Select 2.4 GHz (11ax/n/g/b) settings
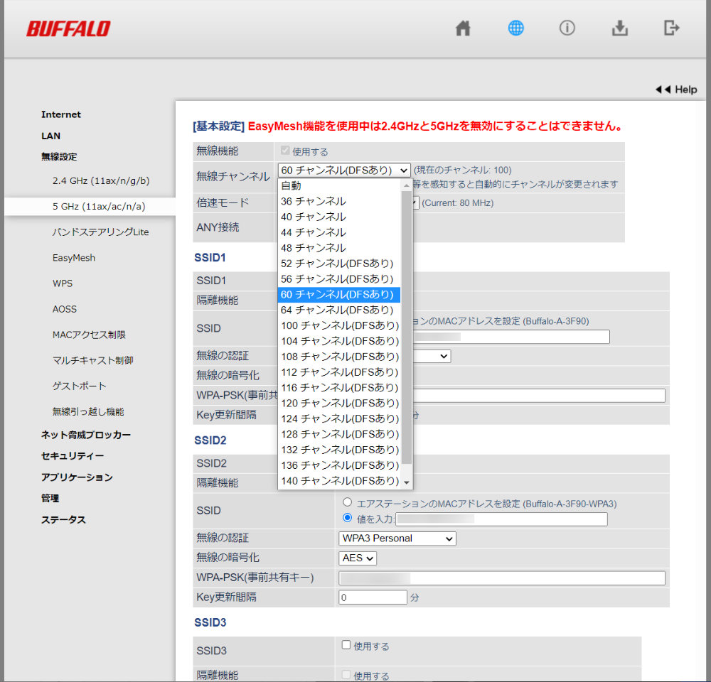The image size is (711, 682). pyautogui.click(x=101, y=180)
